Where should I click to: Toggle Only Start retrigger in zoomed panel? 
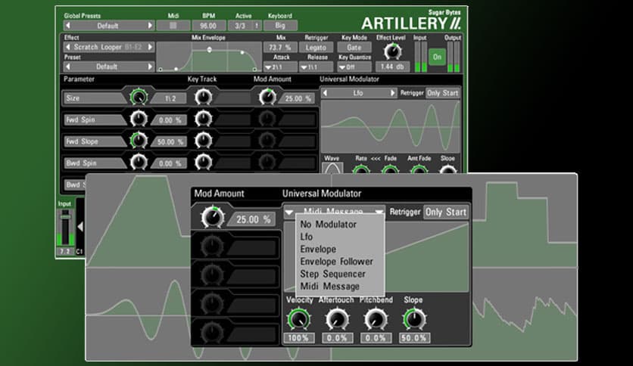tap(446, 212)
